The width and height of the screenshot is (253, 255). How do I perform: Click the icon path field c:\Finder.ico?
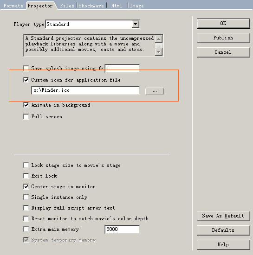[85, 90]
